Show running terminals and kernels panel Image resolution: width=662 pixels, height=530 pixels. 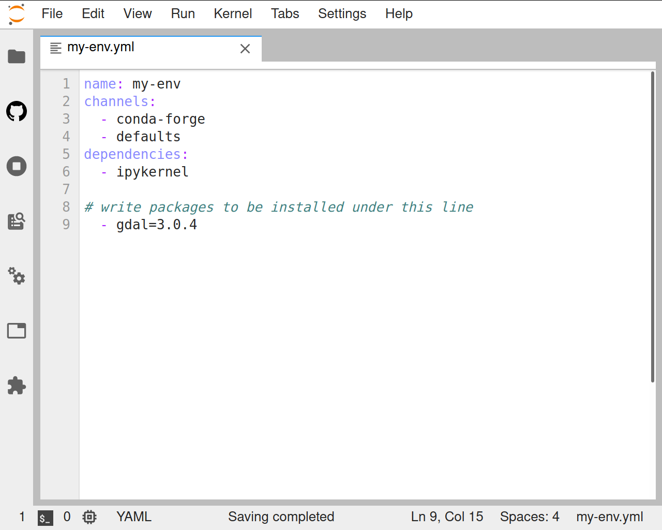(x=17, y=166)
